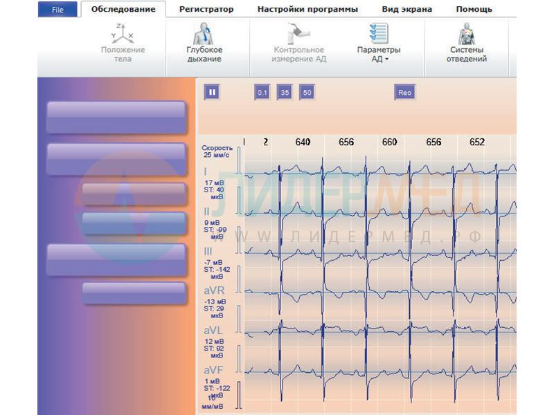Image resolution: width=554 pixels, height=415 pixels.
Task: Select the aVR lead label
Action: 213,290
